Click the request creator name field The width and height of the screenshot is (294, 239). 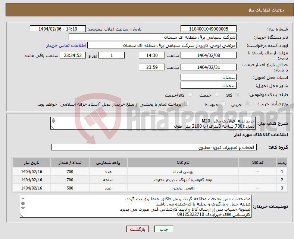[x=162, y=45]
